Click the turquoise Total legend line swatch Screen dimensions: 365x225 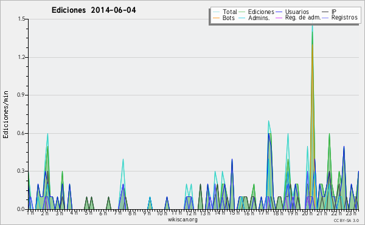(216, 12)
